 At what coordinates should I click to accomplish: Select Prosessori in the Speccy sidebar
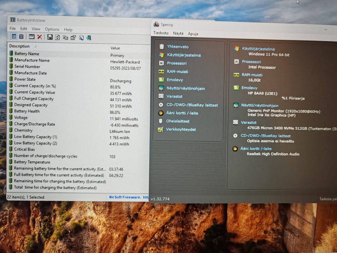tap(177, 63)
